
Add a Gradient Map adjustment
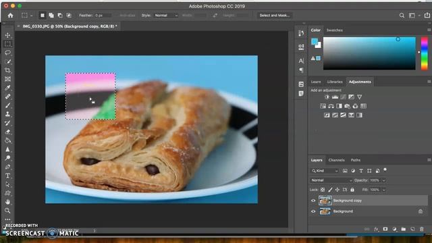point(359,115)
